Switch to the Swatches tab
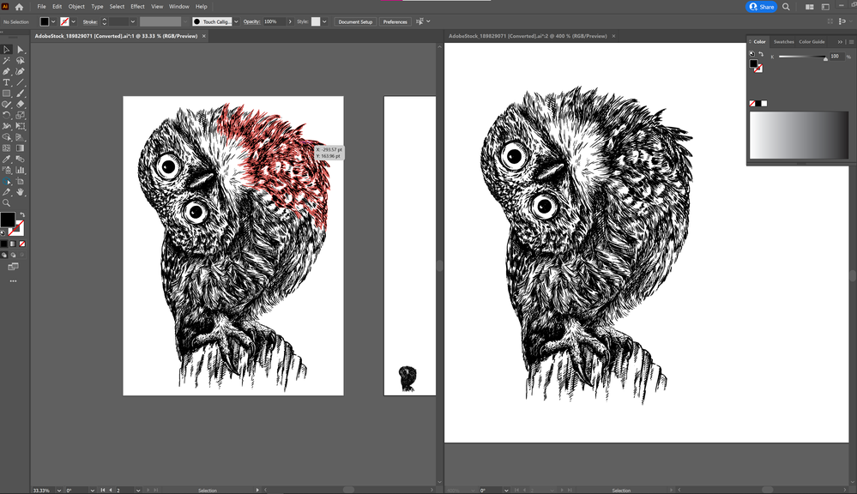Screen dimensions: 857x494 [x=783, y=41]
